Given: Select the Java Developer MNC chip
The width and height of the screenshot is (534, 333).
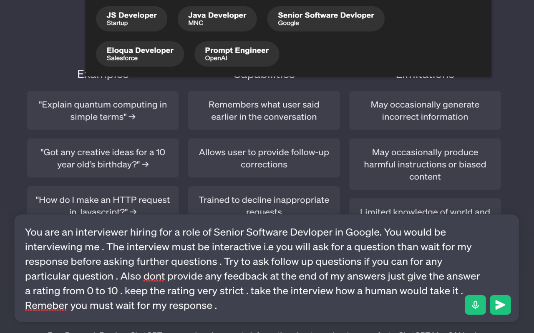Looking at the screenshot, I should (217, 19).
